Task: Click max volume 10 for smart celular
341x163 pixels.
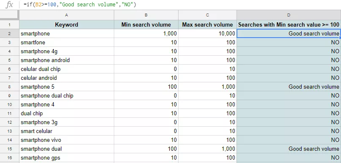Action: pyautogui.click(x=207, y=131)
